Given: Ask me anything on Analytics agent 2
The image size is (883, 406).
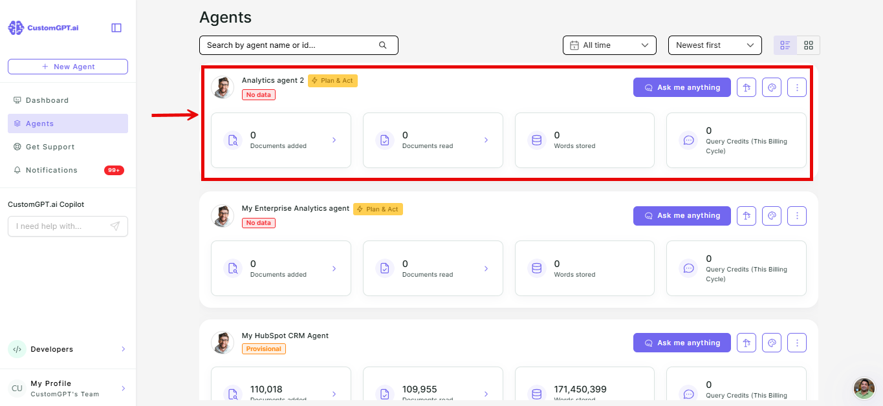Looking at the screenshot, I should pos(682,87).
